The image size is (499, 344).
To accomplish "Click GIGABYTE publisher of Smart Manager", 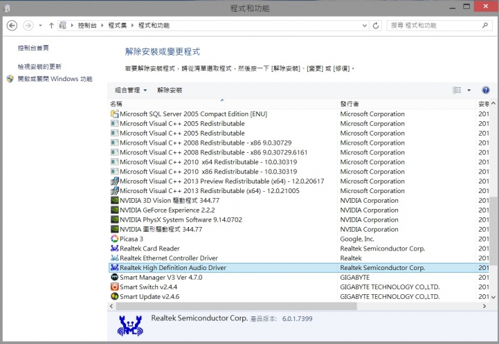I will 355,277.
